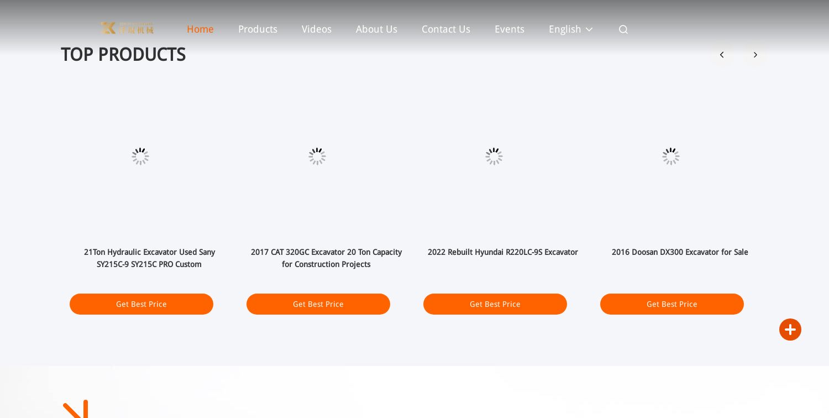This screenshot has width=829, height=418.
Task: Open the 2017 CAT 320GC Excavator page
Action: pos(326,258)
